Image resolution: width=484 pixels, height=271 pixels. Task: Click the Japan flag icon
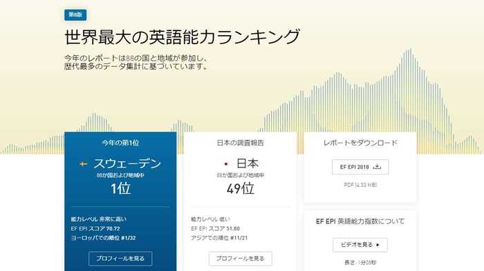click(226, 164)
